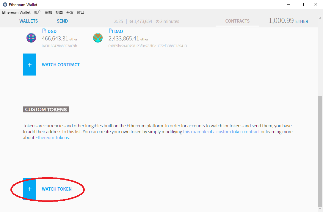323x212 pixels.
Task: Click the CUSTOM TOKENS heading
Action: pos(46,109)
